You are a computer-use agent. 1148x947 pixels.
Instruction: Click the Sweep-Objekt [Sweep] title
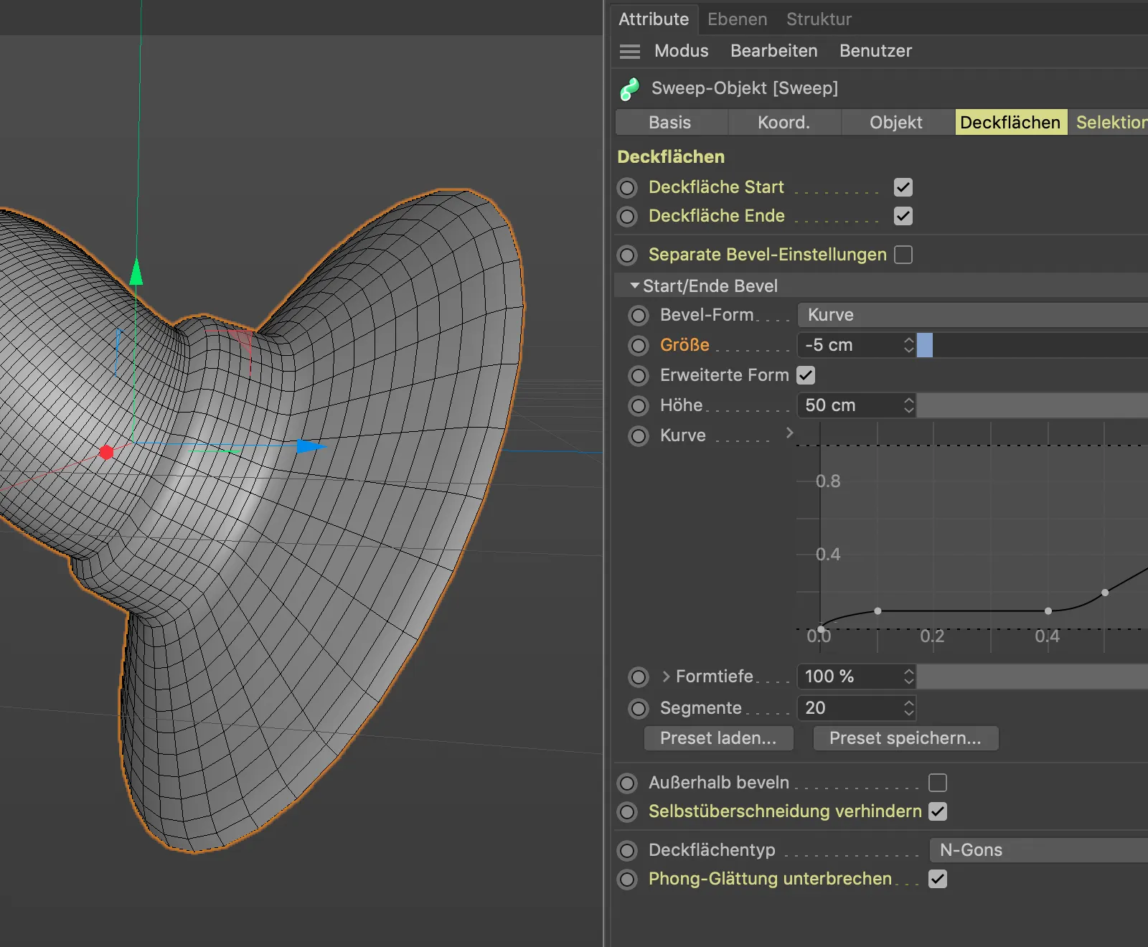pos(744,88)
